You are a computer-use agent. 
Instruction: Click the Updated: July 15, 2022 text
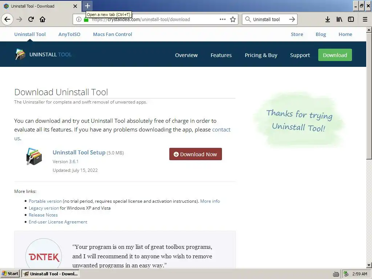coord(75,170)
